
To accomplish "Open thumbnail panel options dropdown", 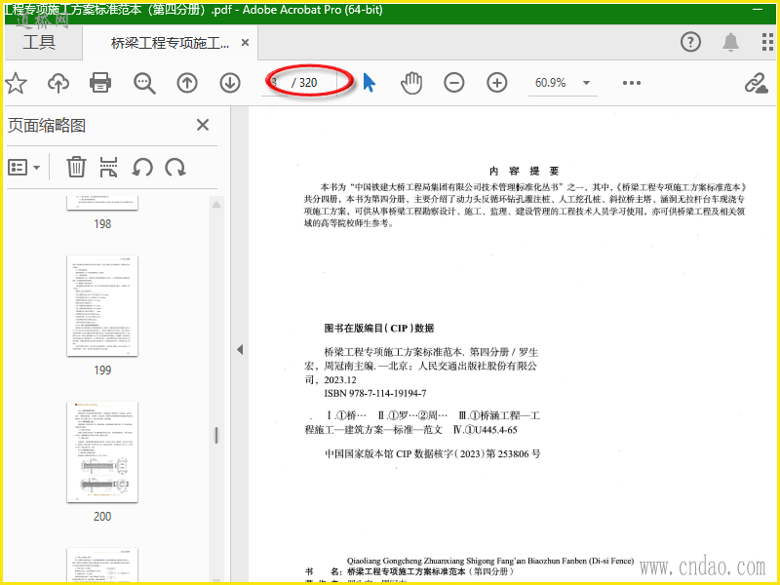I will coord(23,168).
